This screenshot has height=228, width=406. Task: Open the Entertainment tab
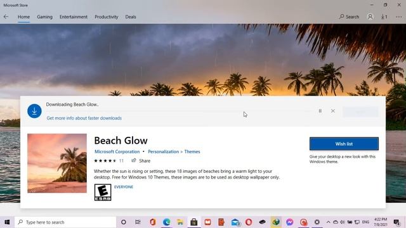(74, 17)
